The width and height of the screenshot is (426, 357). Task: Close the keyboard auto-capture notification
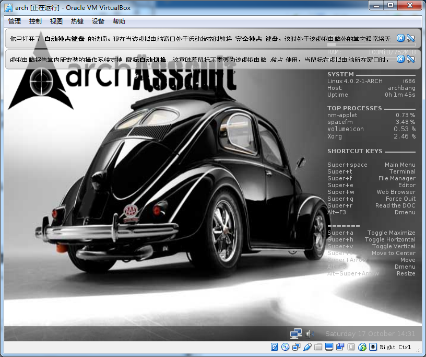pyautogui.click(x=400, y=38)
